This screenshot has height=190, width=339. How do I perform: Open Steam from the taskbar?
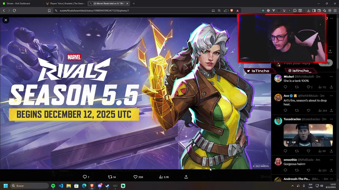tap(107, 186)
